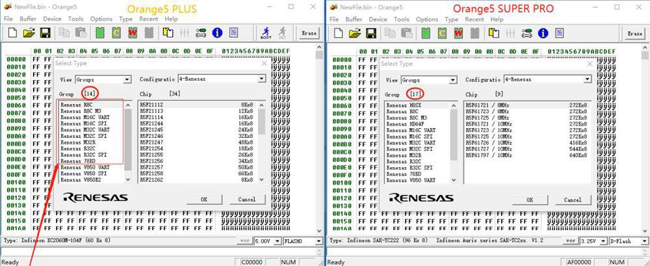Click red W write chip icon in SUPER PRO window

[458, 33]
